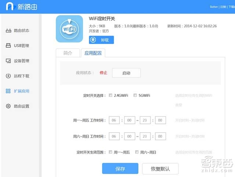235x177 pixels.
Task: Select the 远程下载 menu item
Action: pyautogui.click(x=21, y=76)
